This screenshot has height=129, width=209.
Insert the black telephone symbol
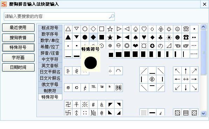point(186,37)
